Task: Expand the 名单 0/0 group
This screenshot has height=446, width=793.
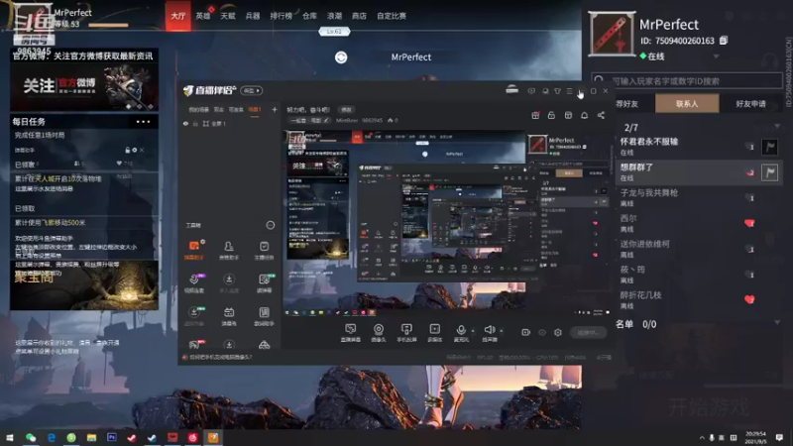Action: click(x=777, y=323)
